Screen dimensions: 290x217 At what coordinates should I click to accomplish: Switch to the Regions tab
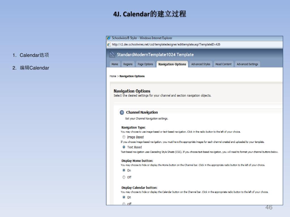[x=128, y=64]
